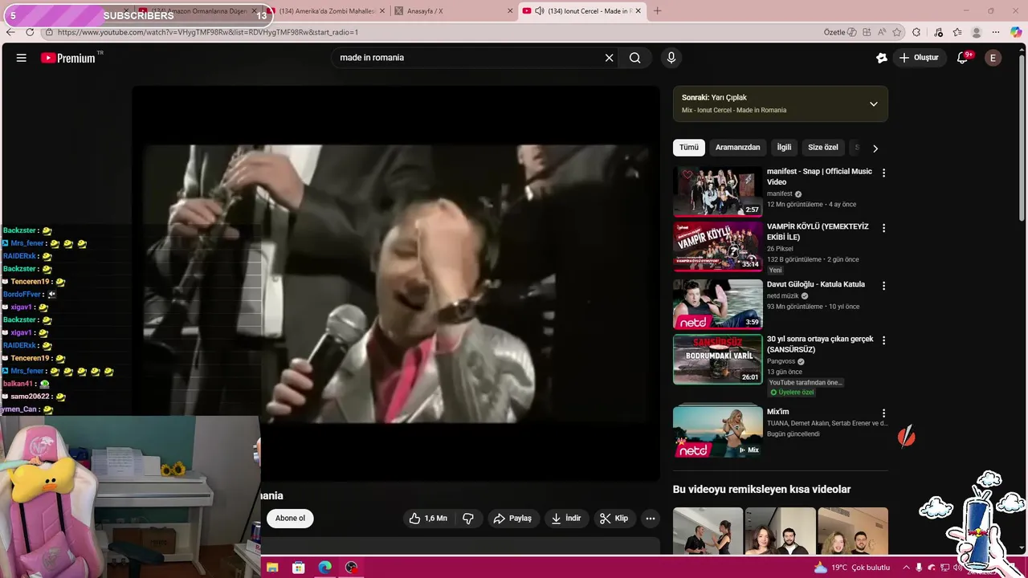The image size is (1028, 578).
Task: Click İndir download button
Action: [x=566, y=519]
